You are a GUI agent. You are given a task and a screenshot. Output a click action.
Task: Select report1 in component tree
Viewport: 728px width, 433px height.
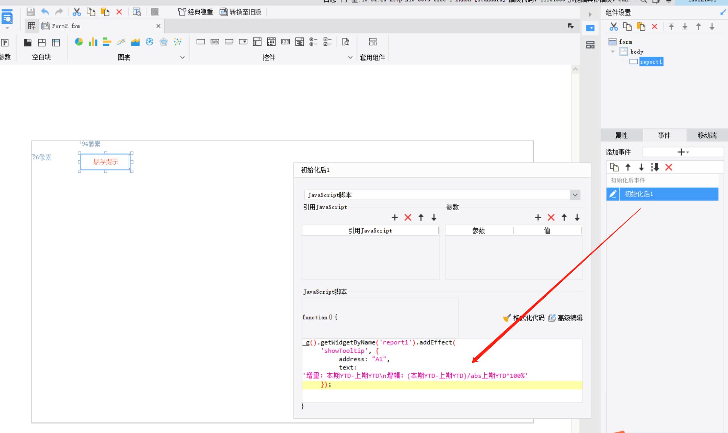(651, 62)
